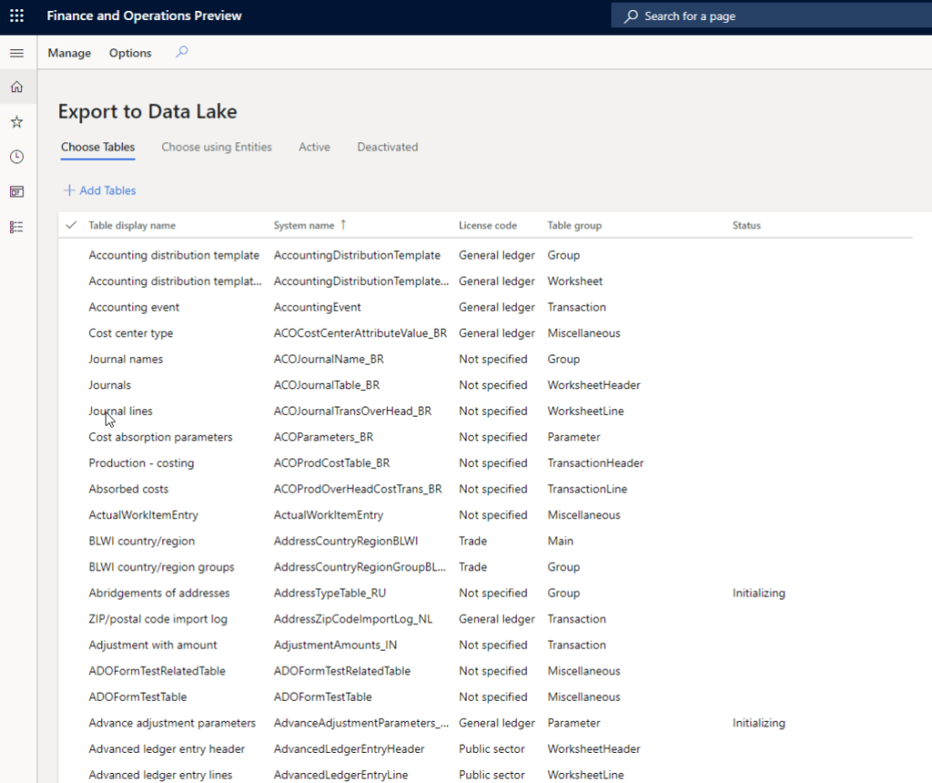
Task: Open Modules list icon in sidebar
Action: coord(16,227)
